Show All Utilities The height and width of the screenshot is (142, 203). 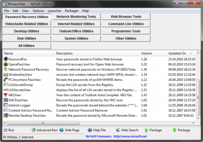(x=27, y=46)
